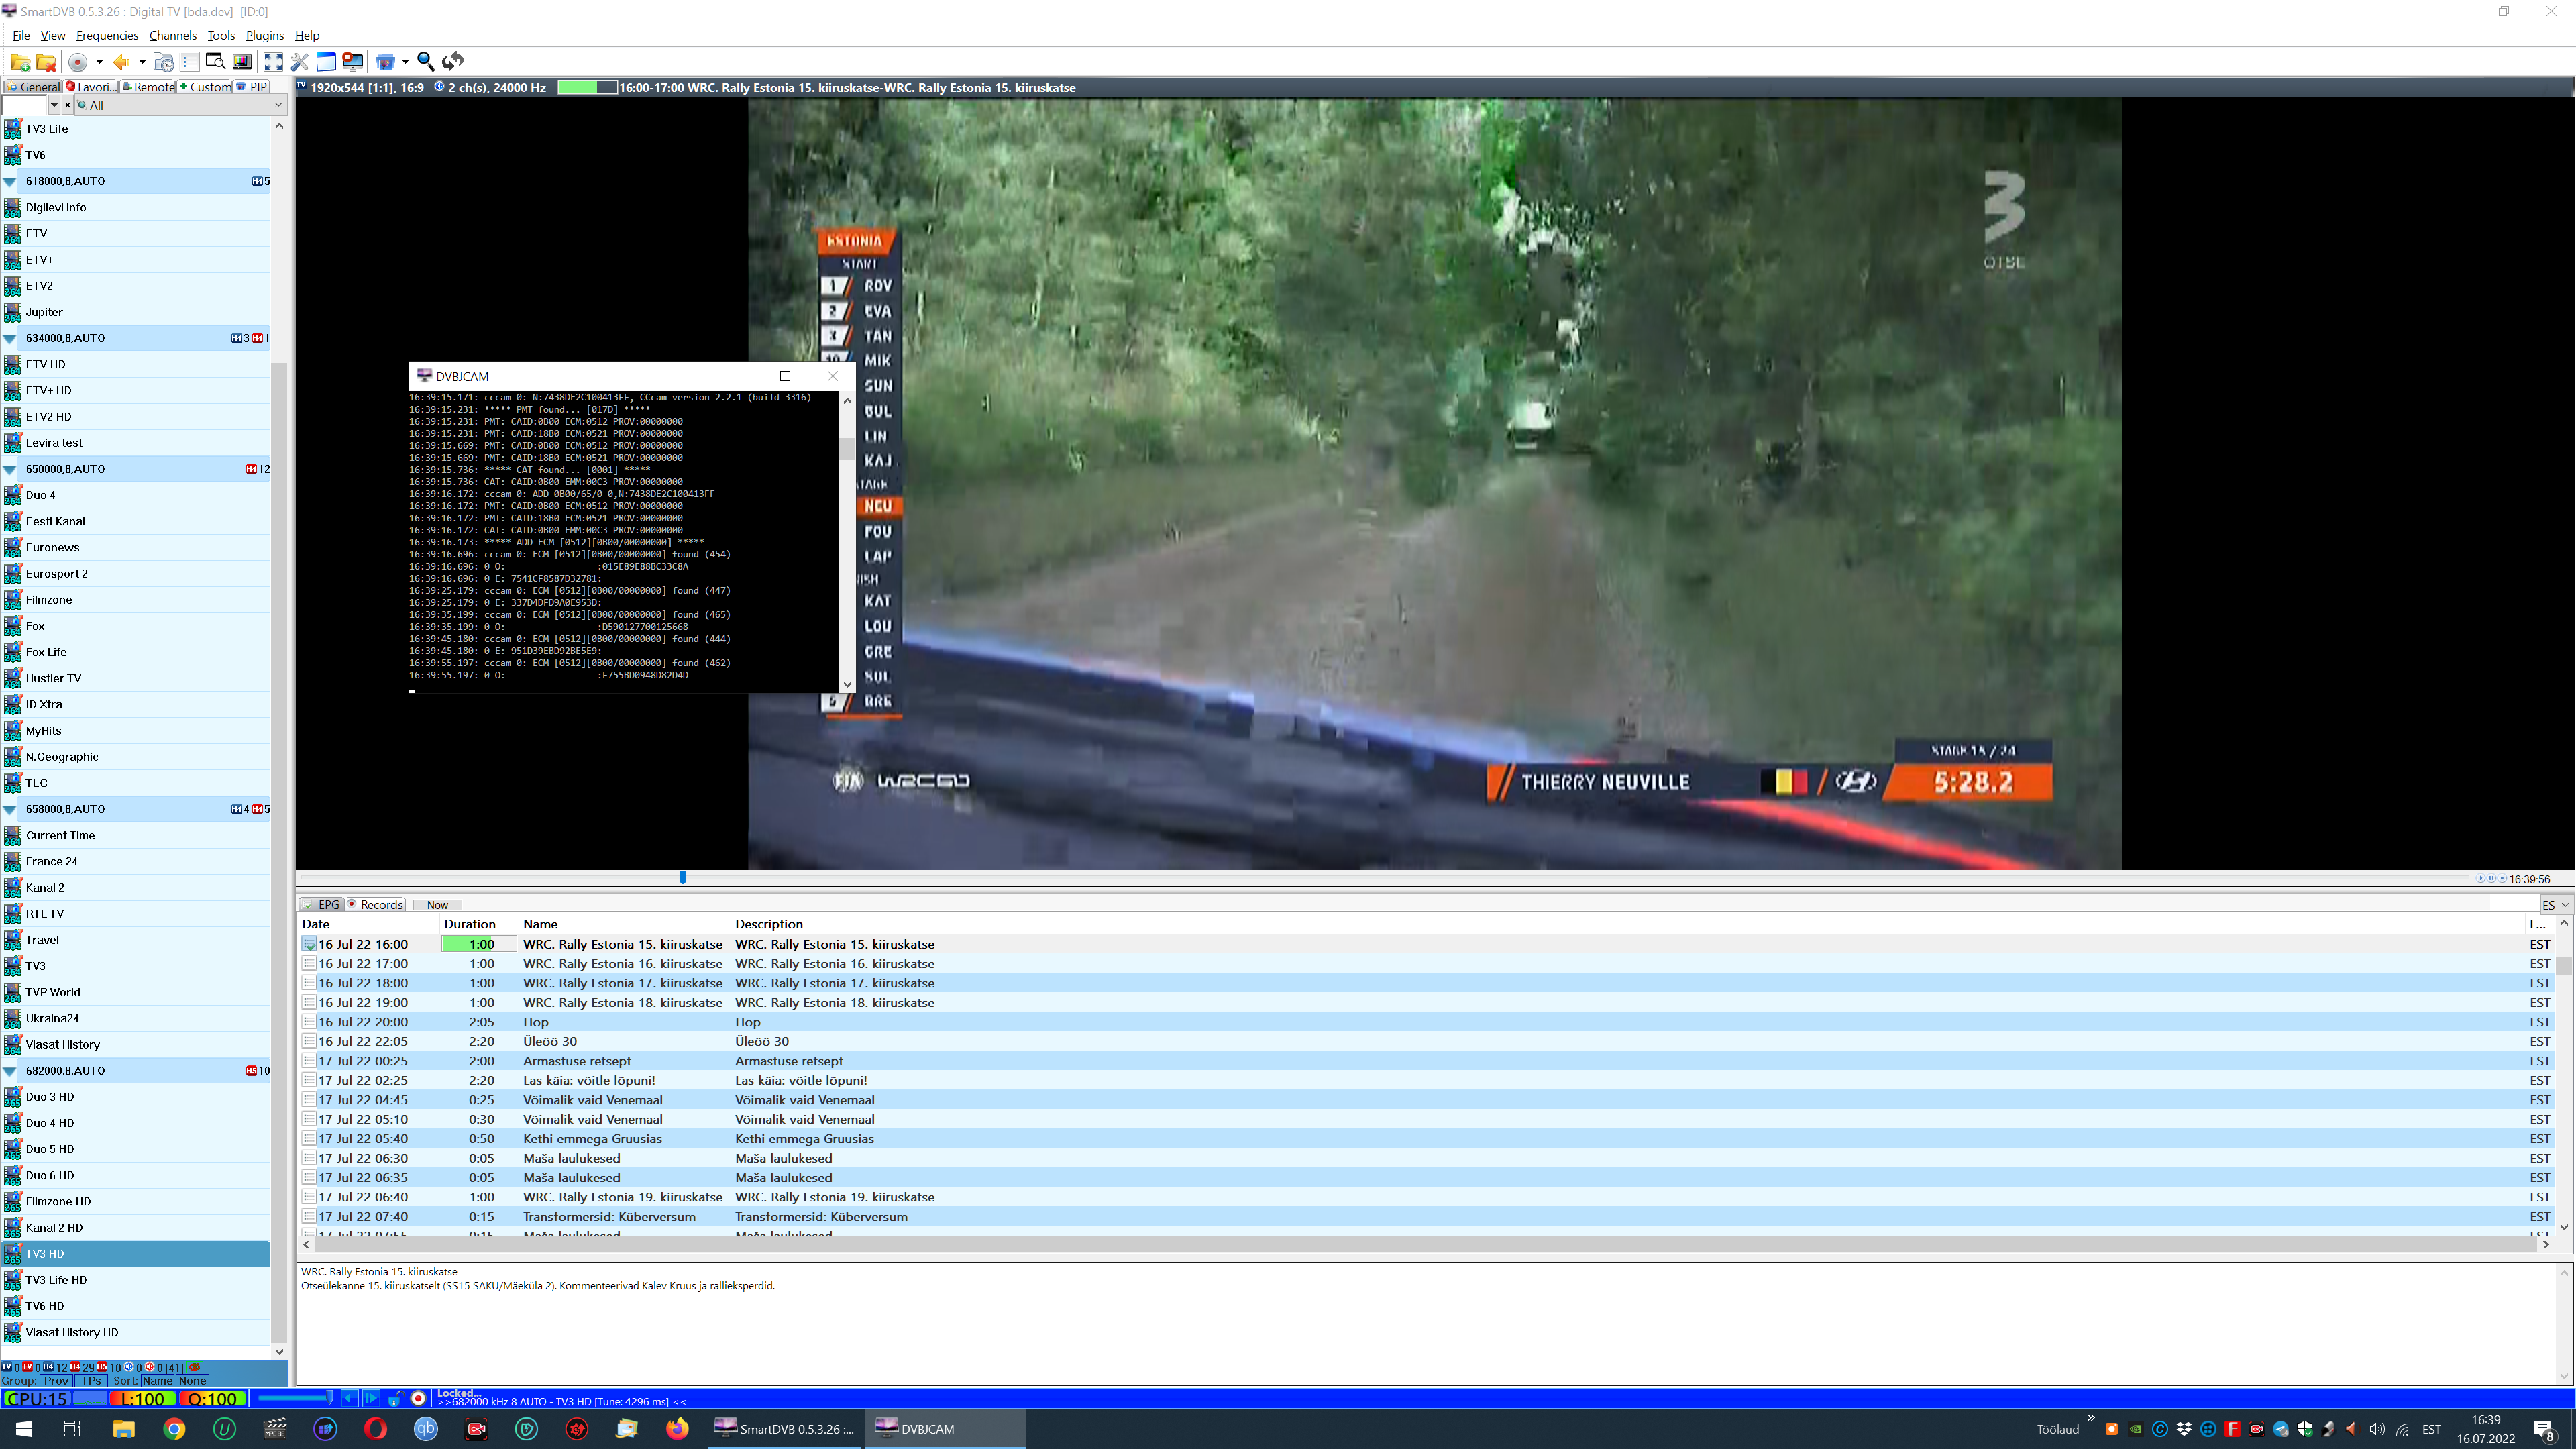Click the blue timeshift marker below video

point(683,877)
